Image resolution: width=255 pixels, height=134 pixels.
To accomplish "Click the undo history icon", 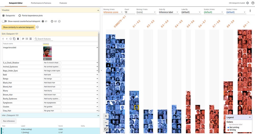I will 10,39.
